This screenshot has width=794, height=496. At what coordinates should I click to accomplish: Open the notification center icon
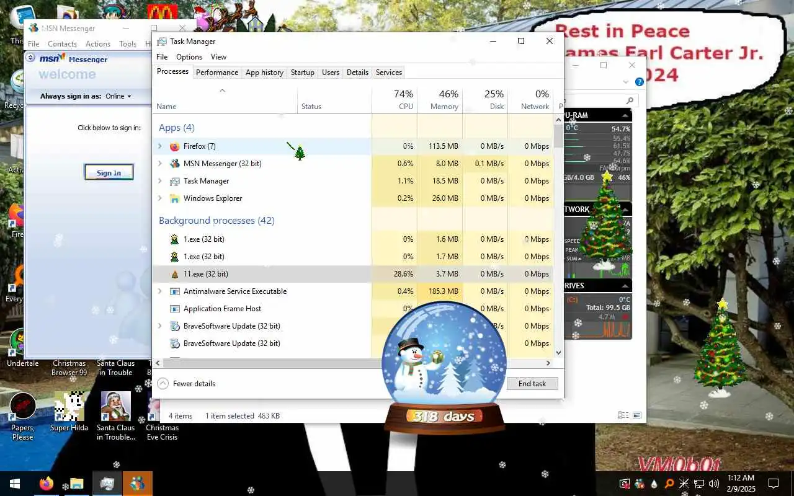tap(774, 484)
